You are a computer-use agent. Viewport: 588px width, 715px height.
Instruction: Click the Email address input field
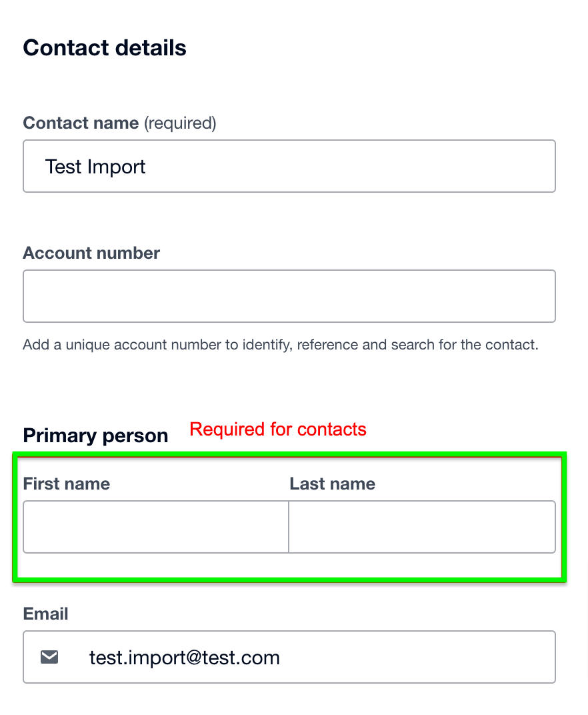289,656
